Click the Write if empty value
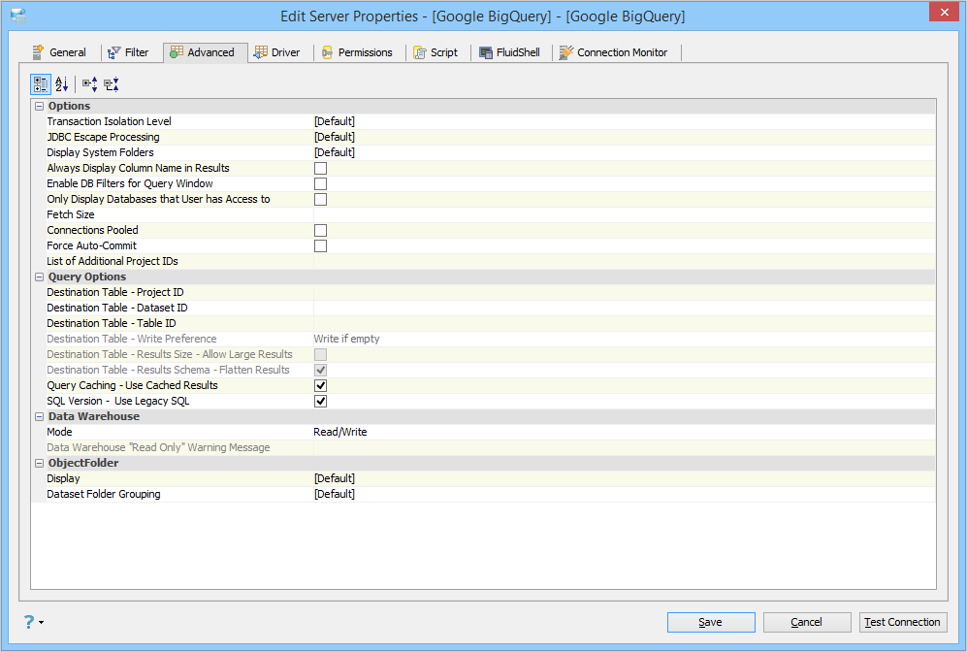 coord(346,339)
